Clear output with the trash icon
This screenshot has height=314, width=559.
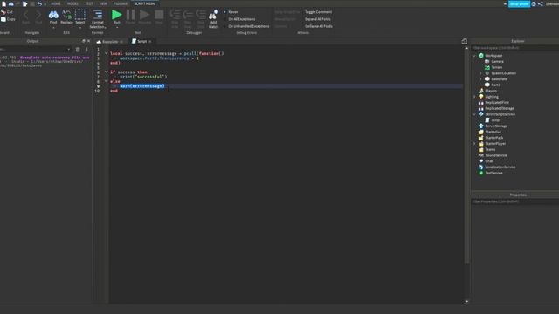pos(78,50)
